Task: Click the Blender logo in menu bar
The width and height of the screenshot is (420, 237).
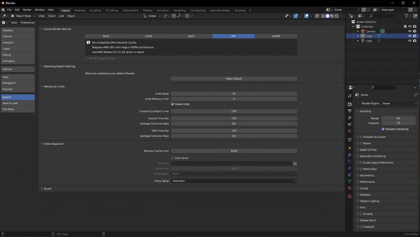Action: point(3,10)
